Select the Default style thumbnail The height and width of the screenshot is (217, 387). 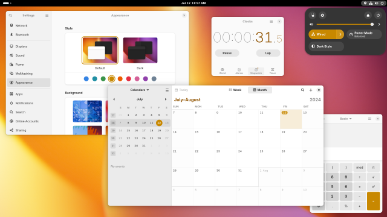100,51
